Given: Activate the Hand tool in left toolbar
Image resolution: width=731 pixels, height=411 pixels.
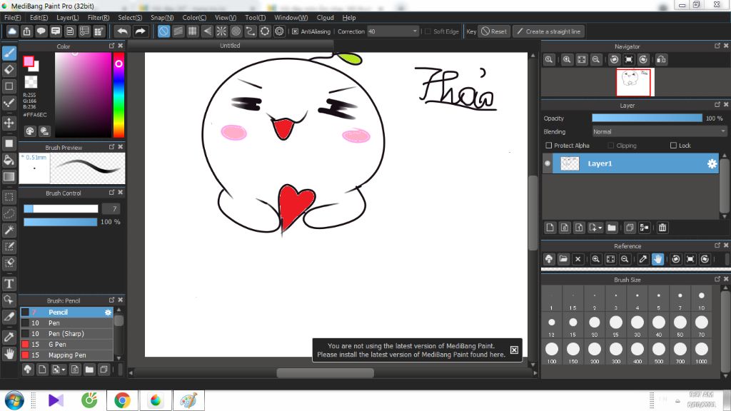Looking at the screenshot, I should pos(9,354).
